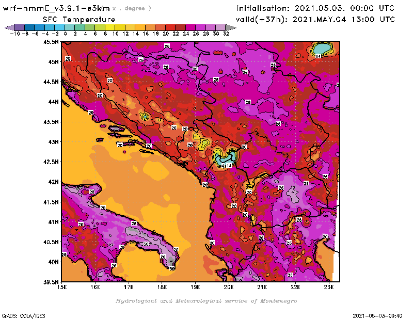Screen dimensions: 413x319
Task: Click the 'valid(+37h): 2021.MAY.04 13:00 UTC' line
Action: tap(315, 20)
